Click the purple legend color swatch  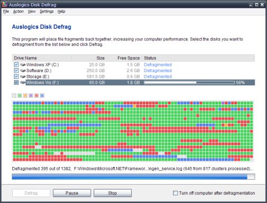point(31,95)
